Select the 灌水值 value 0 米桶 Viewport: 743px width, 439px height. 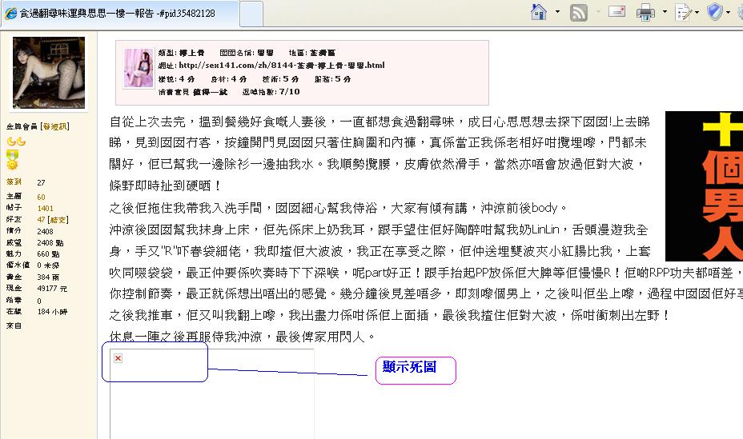(48, 265)
